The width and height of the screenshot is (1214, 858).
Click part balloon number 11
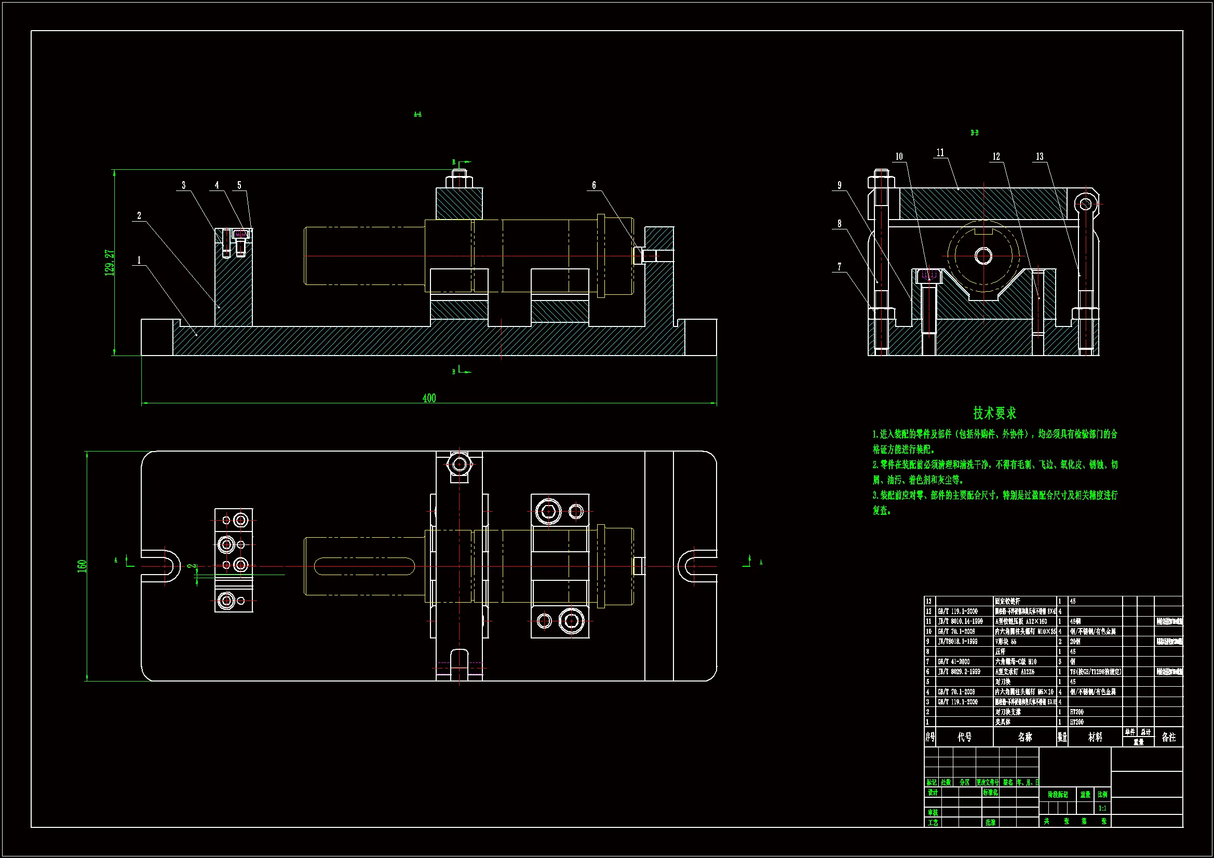click(x=940, y=153)
